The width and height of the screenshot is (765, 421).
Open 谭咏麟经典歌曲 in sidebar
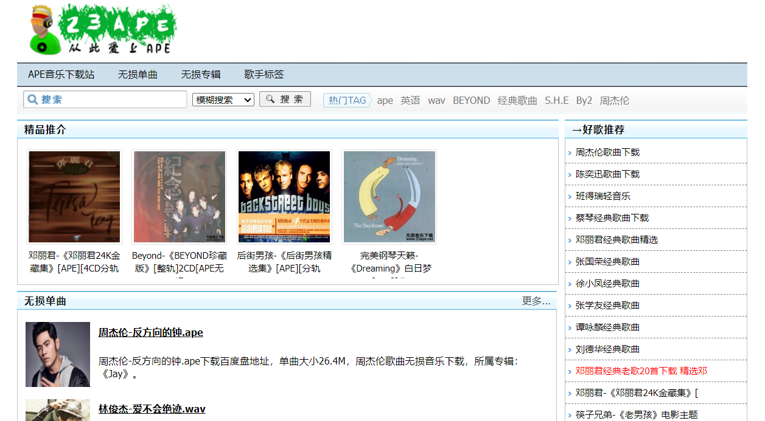(x=608, y=327)
